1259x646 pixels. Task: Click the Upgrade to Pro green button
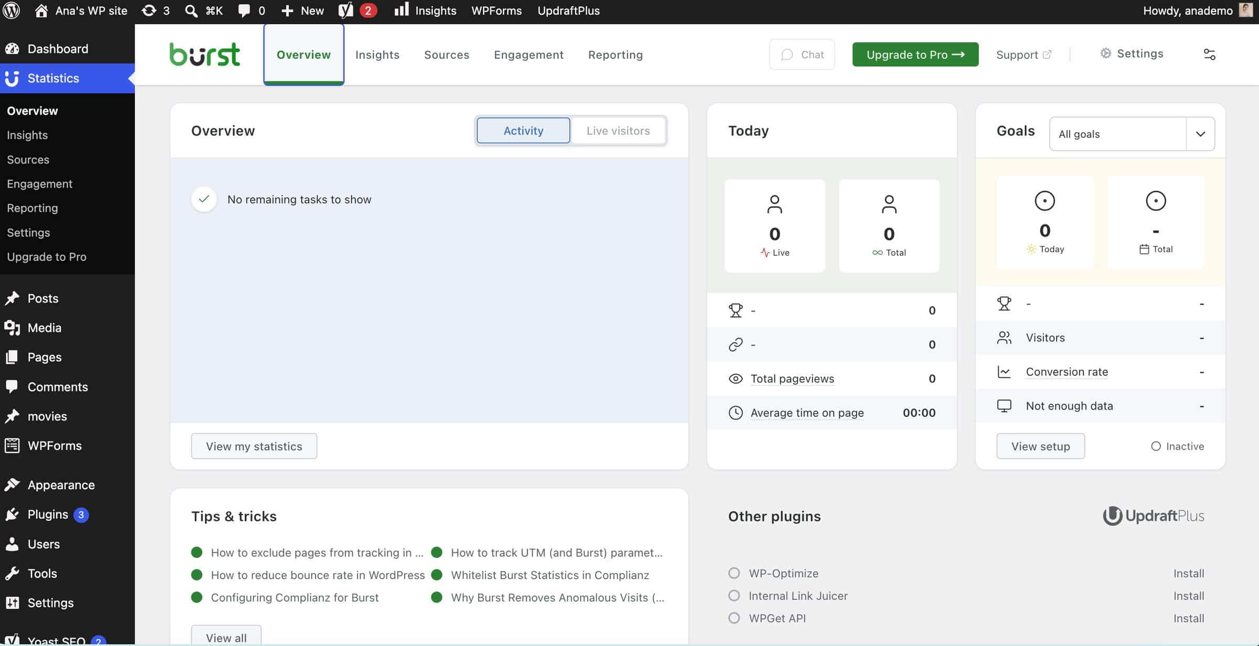(x=915, y=55)
